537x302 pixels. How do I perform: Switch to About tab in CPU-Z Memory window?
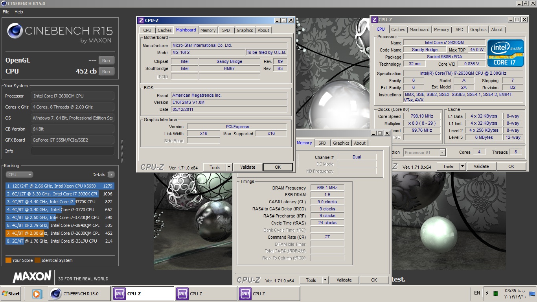click(360, 143)
